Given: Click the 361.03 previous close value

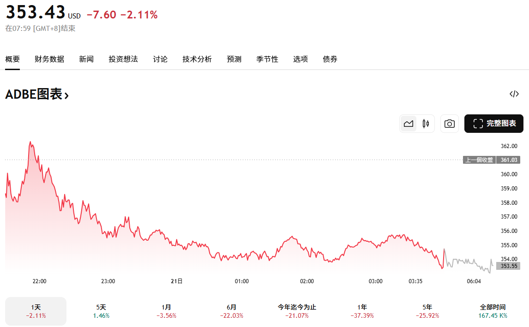Looking at the screenshot, I should pyautogui.click(x=509, y=160).
